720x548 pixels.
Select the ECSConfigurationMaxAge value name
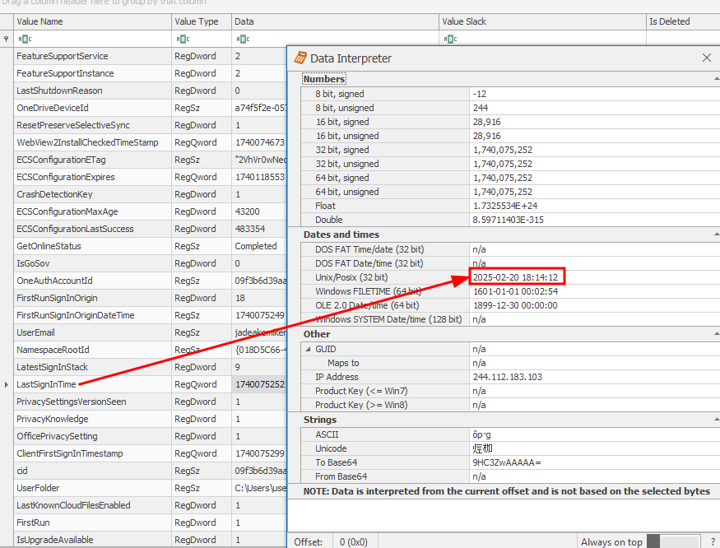pos(67,211)
